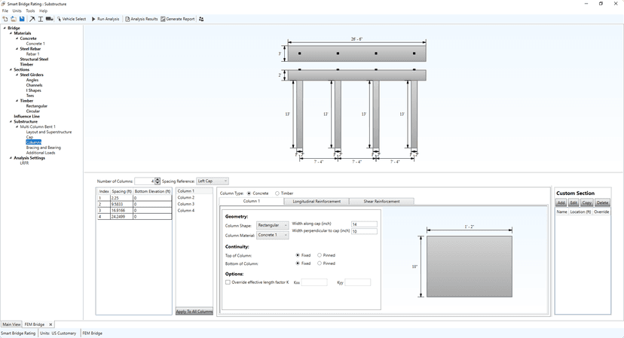This screenshot has height=338, width=624.
Task: Click the Add button under Custom Section
Action: (x=561, y=203)
